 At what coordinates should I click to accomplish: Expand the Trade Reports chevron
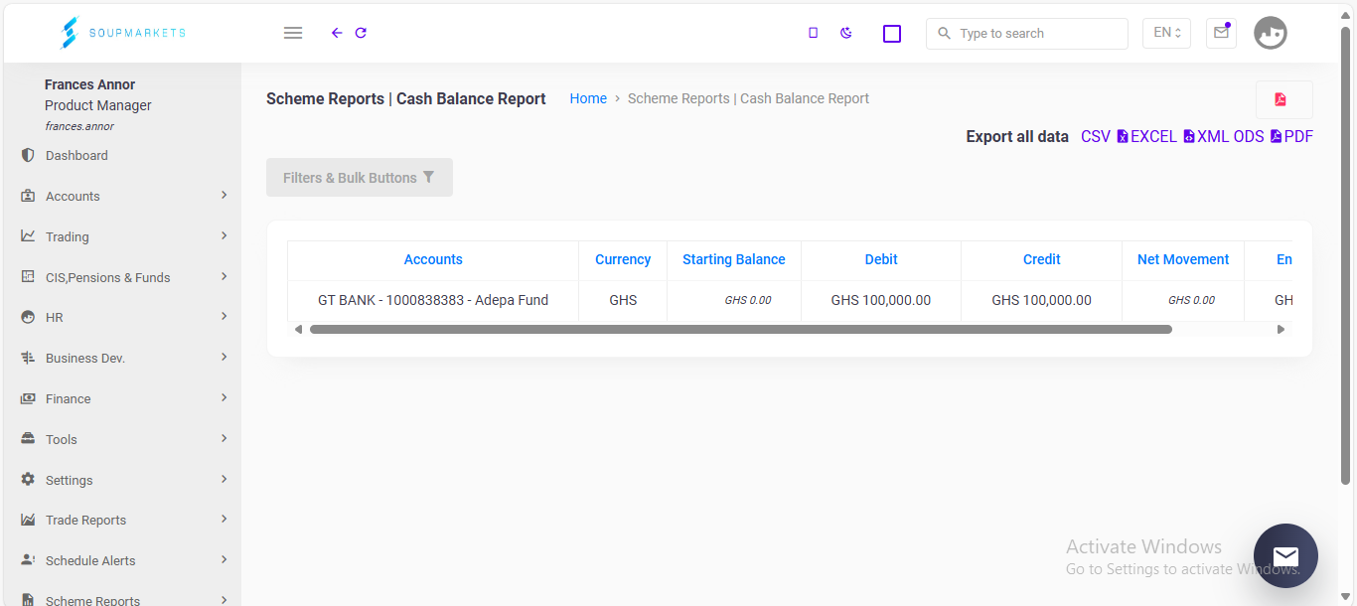[225, 519]
